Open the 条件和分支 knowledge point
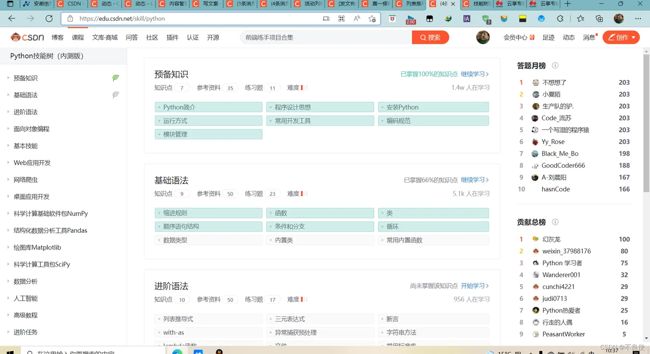Viewport: 650px width, 354px height. [x=320, y=227]
